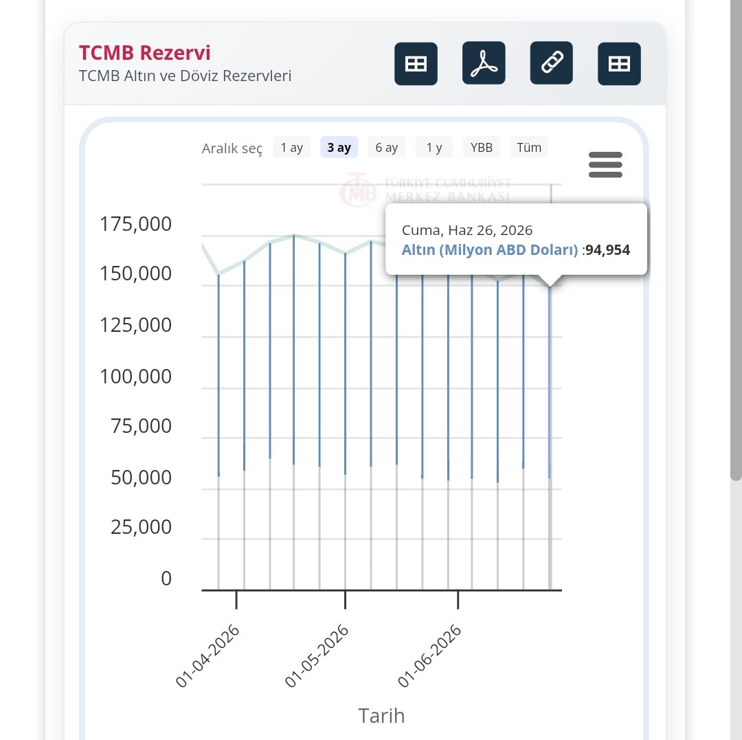
Task: Click the first table view icon button
Action: [x=416, y=64]
